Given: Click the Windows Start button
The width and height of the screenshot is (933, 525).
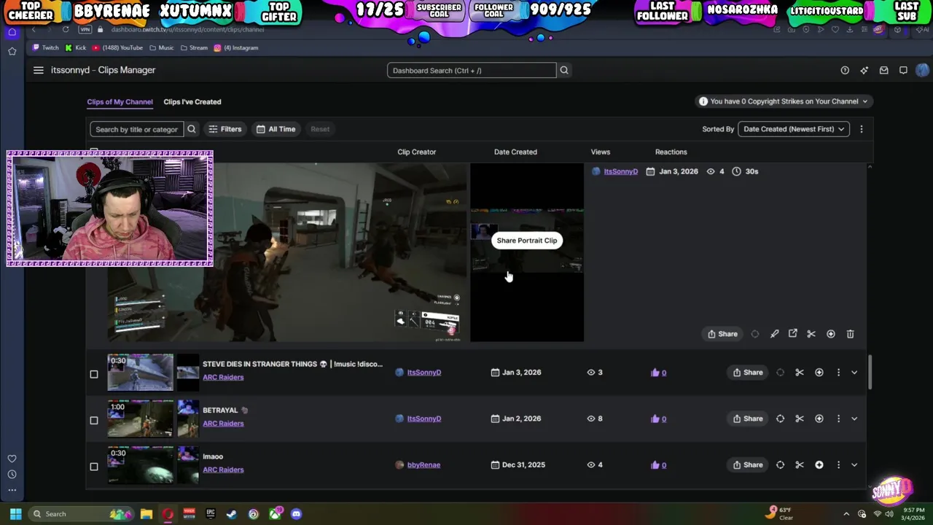Looking at the screenshot, I should tap(15, 514).
